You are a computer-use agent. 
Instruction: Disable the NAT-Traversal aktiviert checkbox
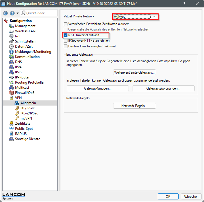[x=66, y=35]
